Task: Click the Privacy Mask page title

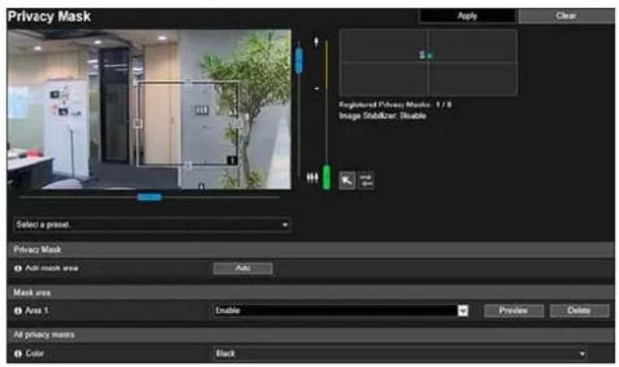Action: 49,16
